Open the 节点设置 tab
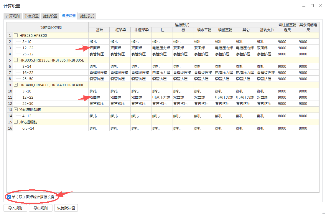Screen dimensions: 326x215 (31, 16)
